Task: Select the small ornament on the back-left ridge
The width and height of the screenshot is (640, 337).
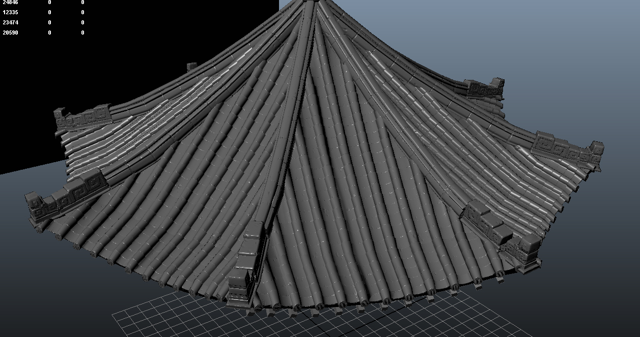Action: 192,66
